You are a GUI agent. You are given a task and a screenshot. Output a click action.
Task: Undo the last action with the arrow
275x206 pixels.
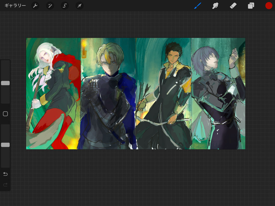5,174
